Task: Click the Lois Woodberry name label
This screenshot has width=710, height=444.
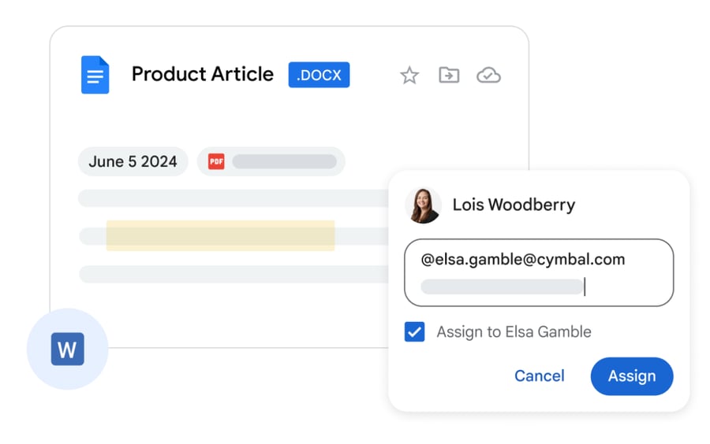Action: tap(514, 205)
